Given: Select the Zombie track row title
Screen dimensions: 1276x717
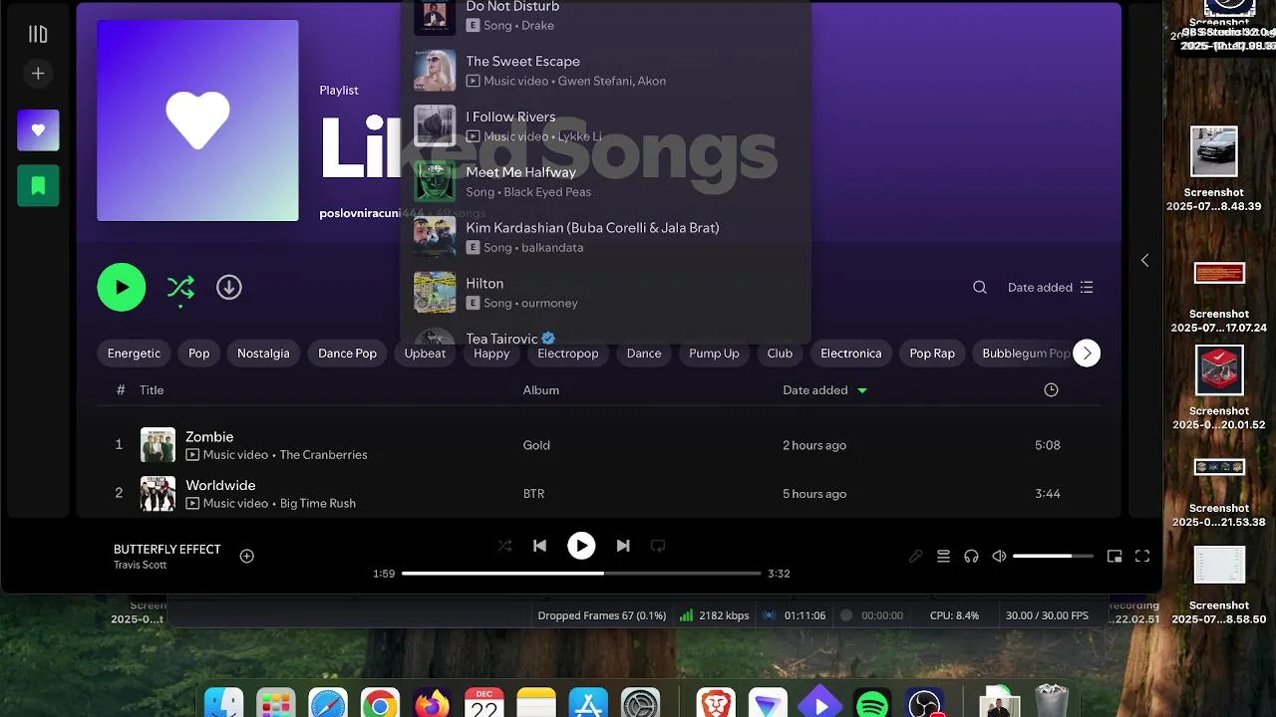Looking at the screenshot, I should click(209, 436).
